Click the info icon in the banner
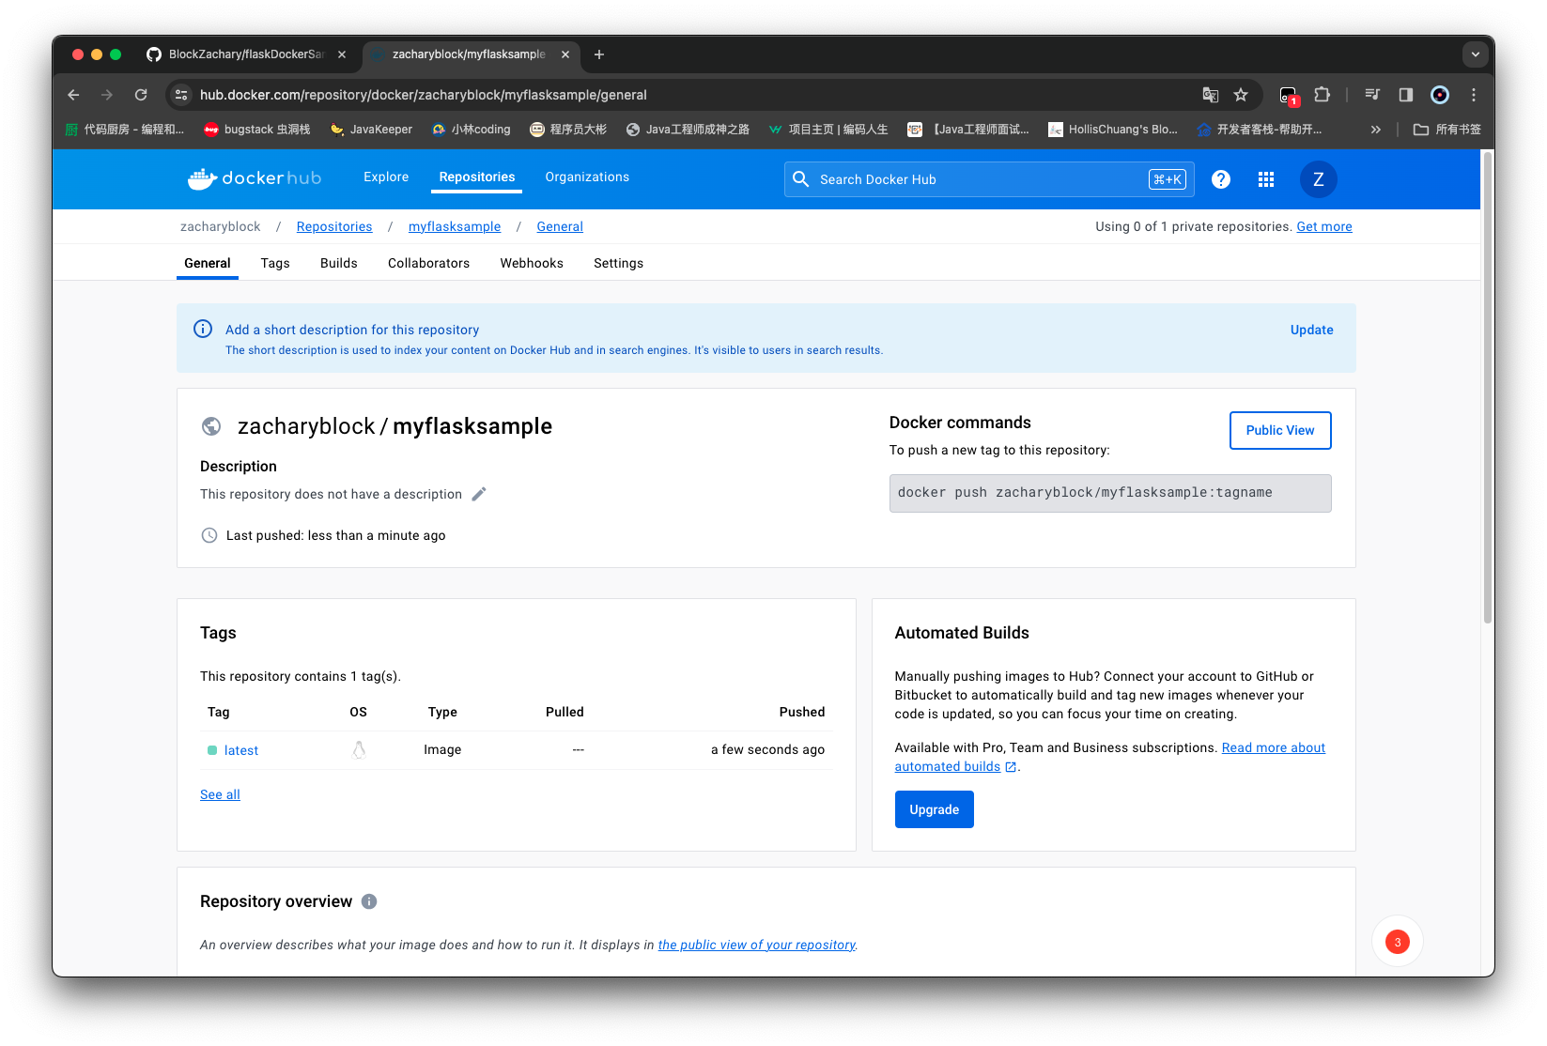The height and width of the screenshot is (1046, 1547). pos(203,329)
